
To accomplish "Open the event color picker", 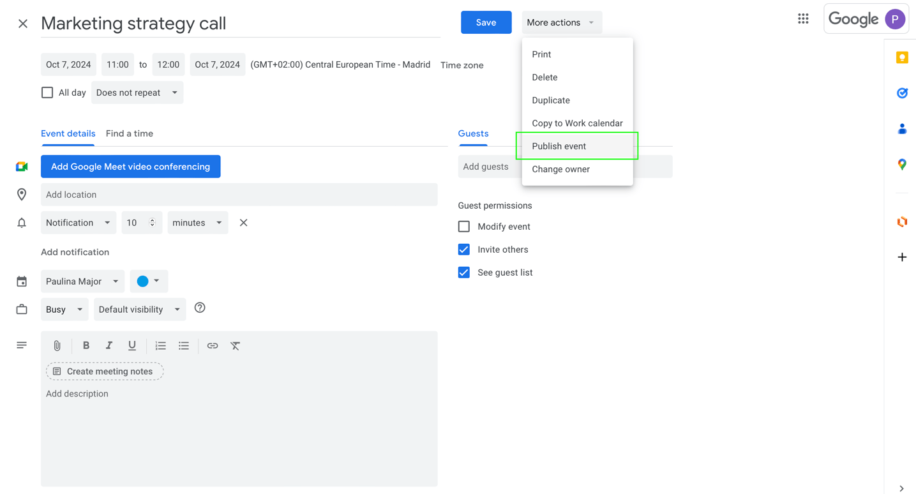I will [x=149, y=281].
